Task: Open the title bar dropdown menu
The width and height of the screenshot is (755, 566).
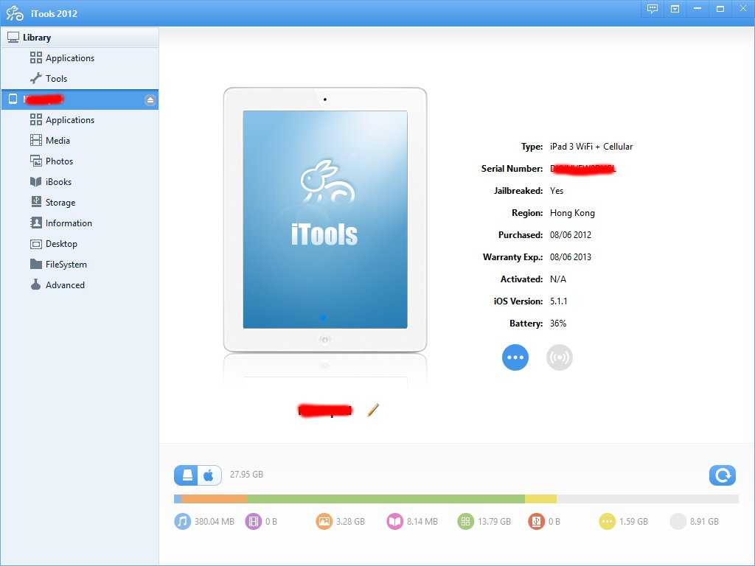Action: point(675,9)
